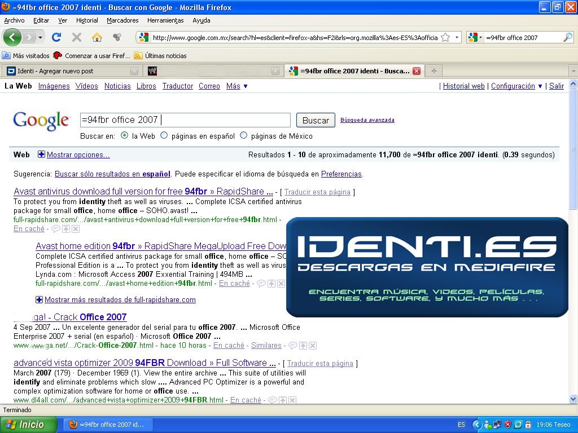Open Últimas noticias feed bookmark
The width and height of the screenshot is (578, 433).
pos(160,56)
